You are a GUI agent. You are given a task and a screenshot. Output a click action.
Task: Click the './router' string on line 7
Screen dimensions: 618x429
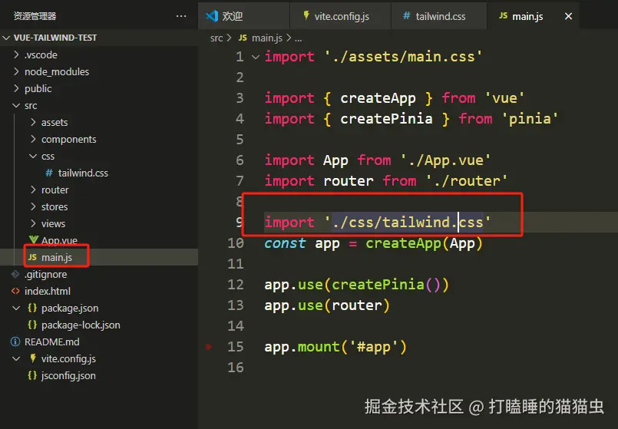coord(467,181)
